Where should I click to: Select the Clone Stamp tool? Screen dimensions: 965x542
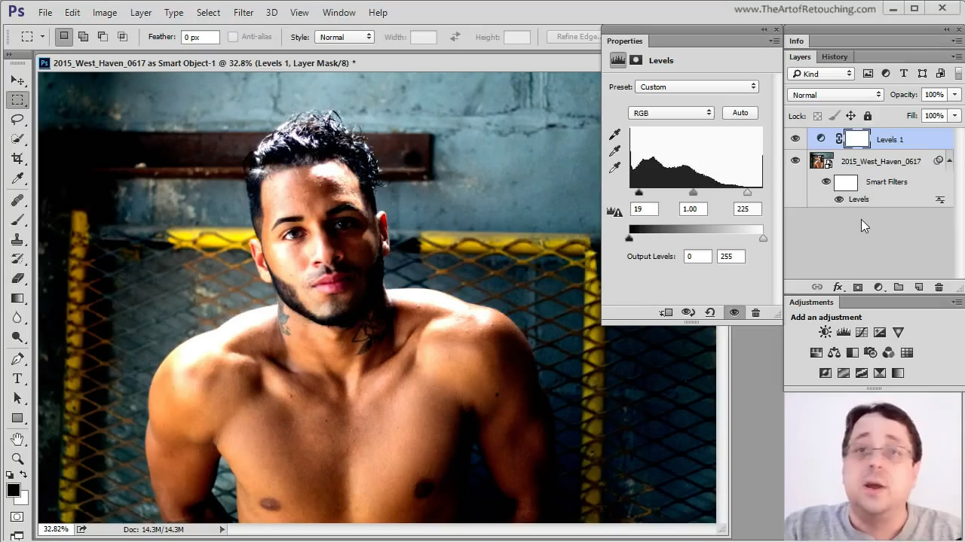[x=17, y=239]
